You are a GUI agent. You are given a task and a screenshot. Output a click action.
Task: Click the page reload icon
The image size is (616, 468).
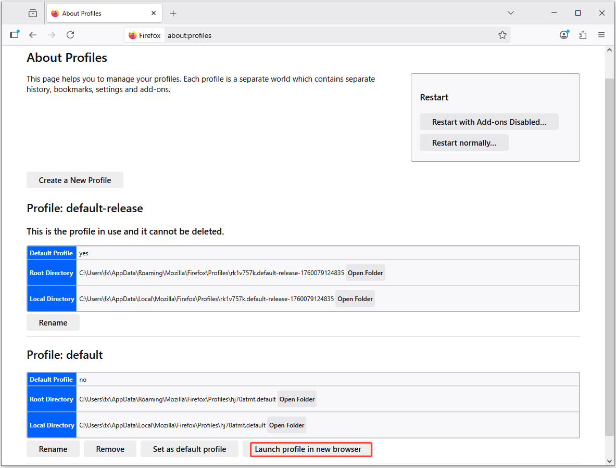[70, 35]
